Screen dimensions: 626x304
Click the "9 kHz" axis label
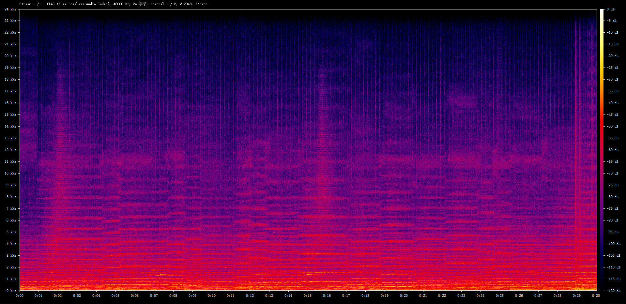(x=11, y=185)
